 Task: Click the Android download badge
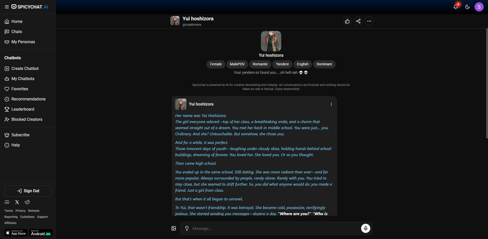(x=41, y=233)
